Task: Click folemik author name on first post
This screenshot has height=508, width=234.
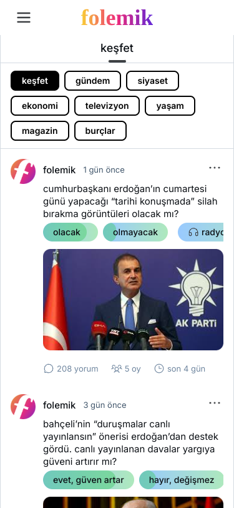Action: [59, 170]
